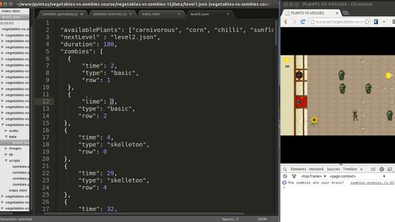The width and height of the screenshot is (395, 222).
Task: Open the zombies-enemies.js:65 source link
Action: pyautogui.click(x=372, y=183)
